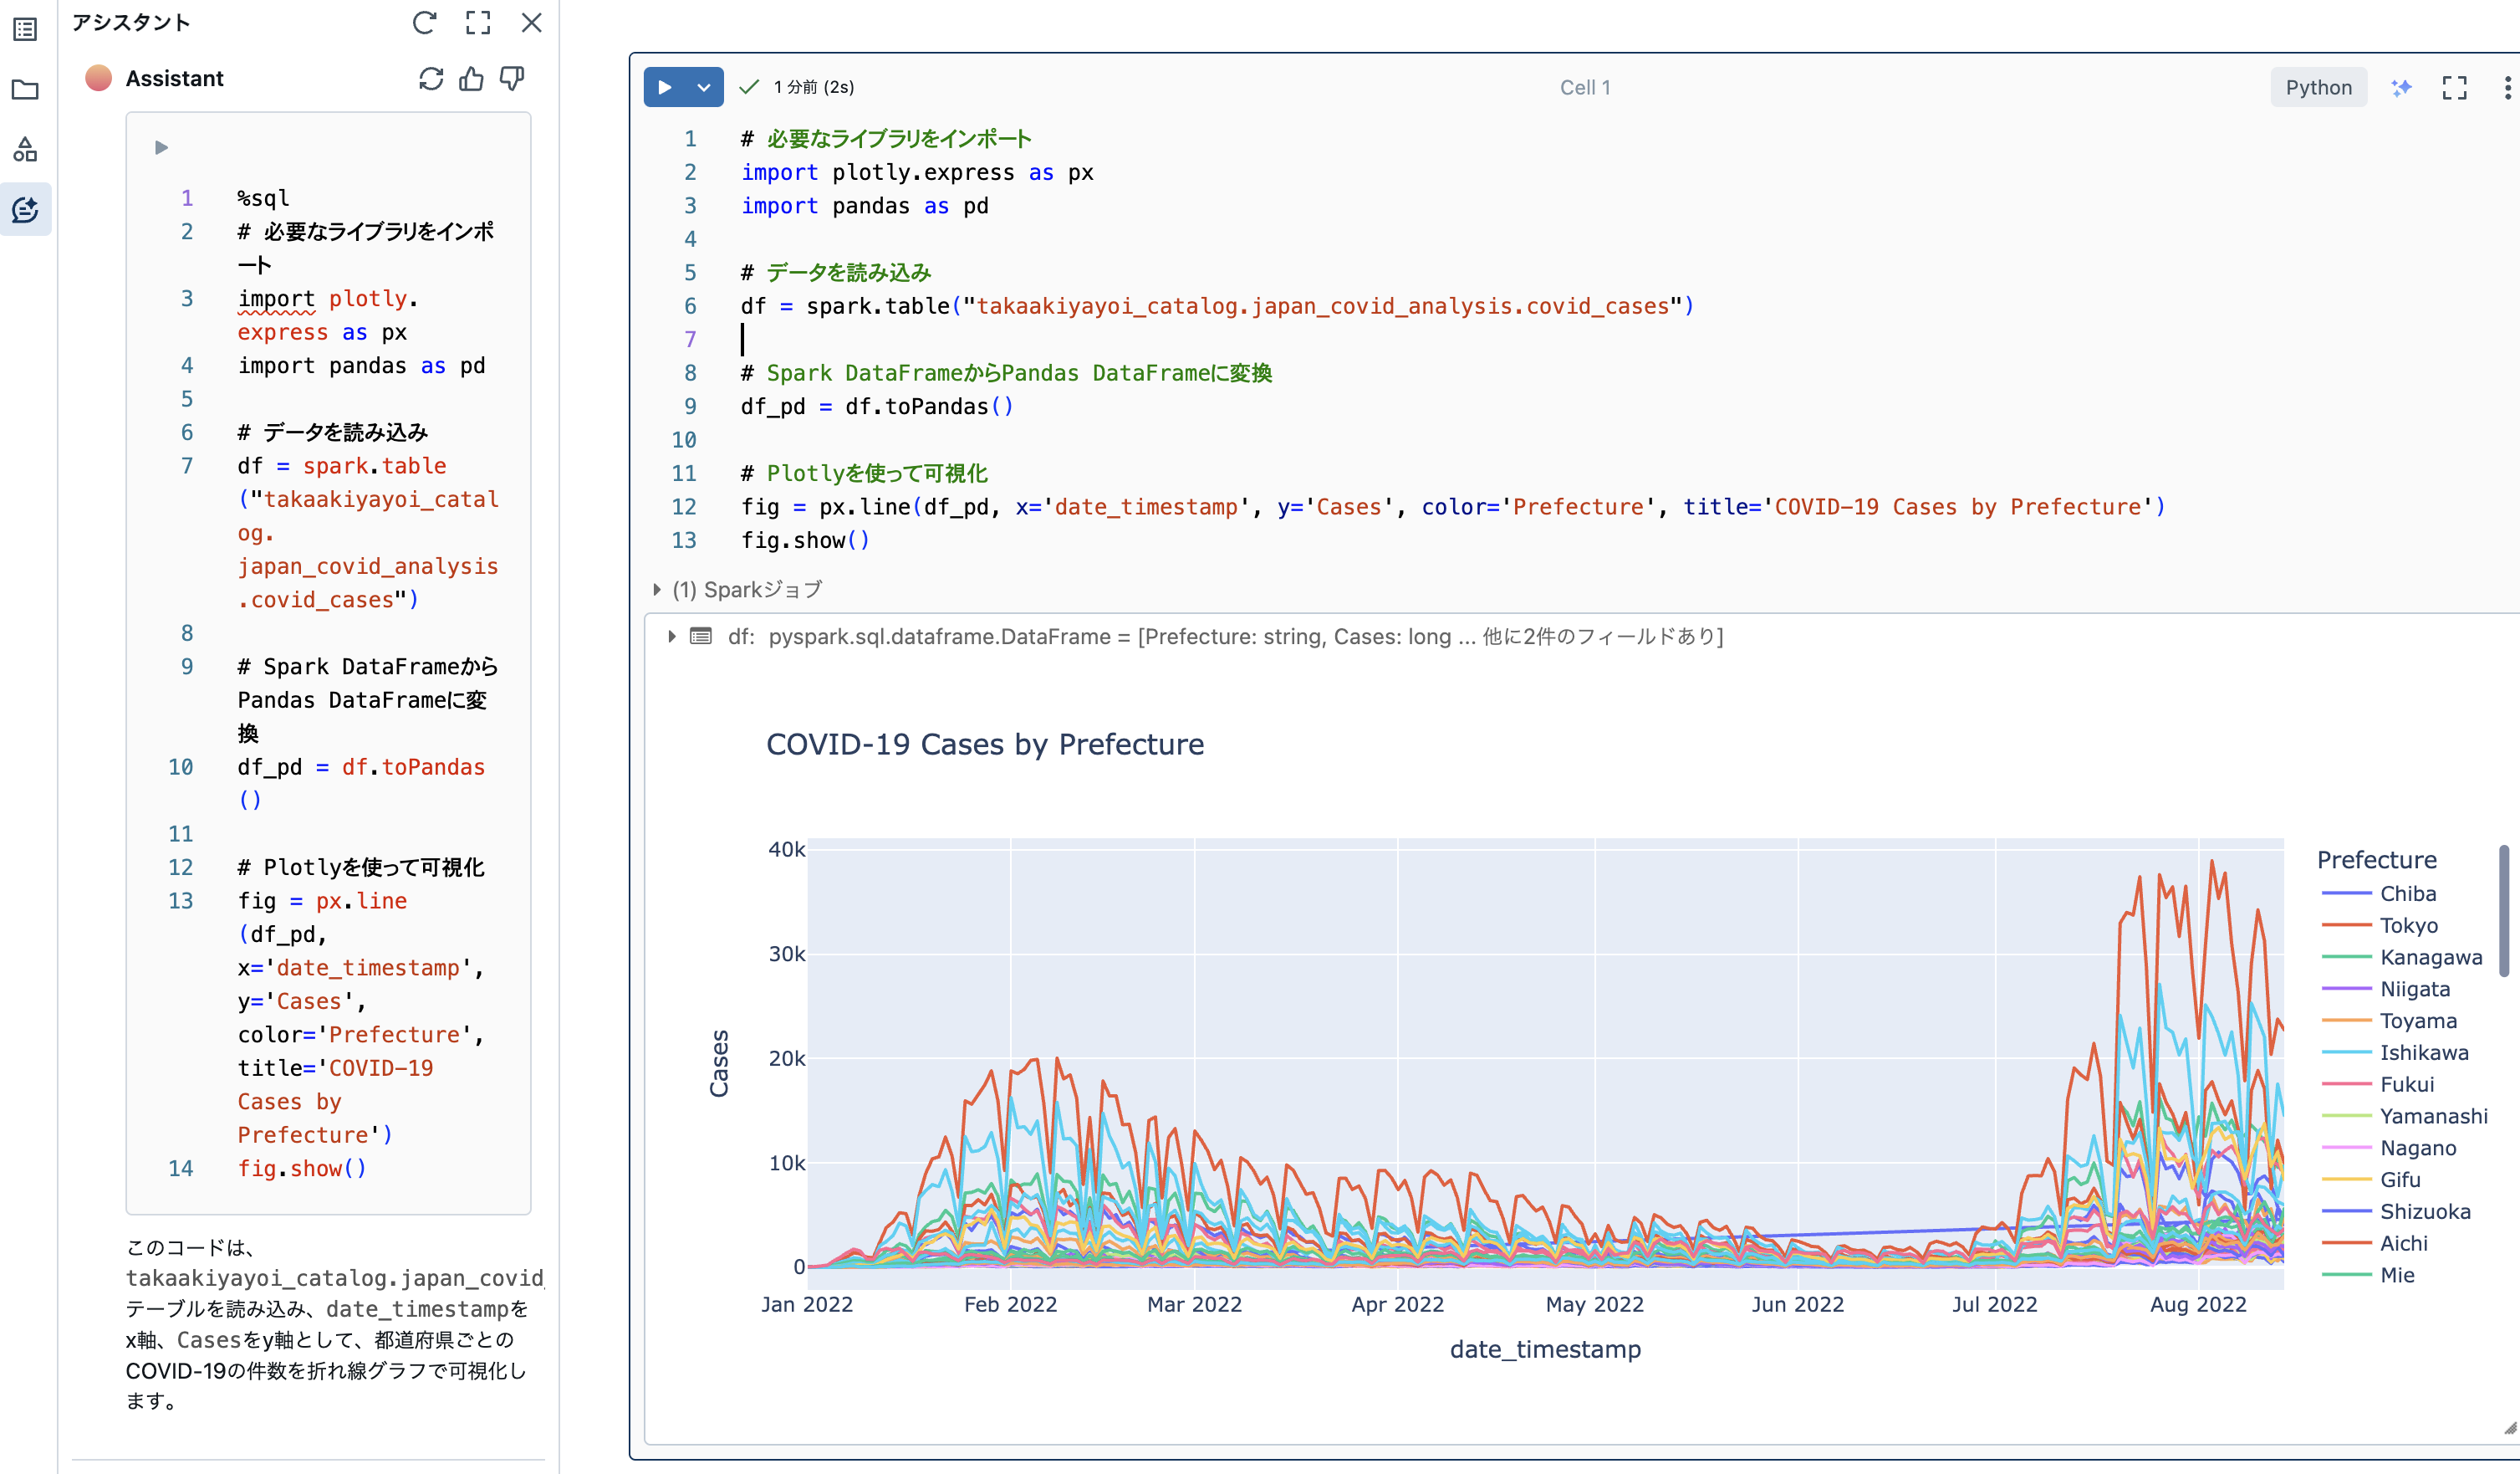The width and height of the screenshot is (2520, 1474).
Task: Maximize Cell 1 with the focus icon
Action: coord(2455,88)
